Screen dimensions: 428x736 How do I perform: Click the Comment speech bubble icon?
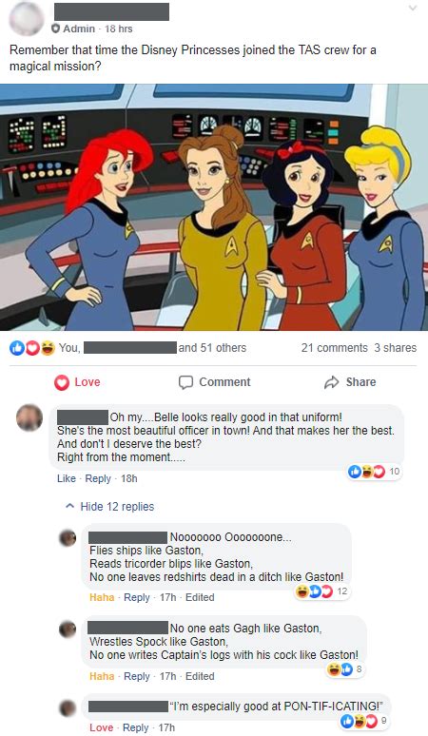point(185,382)
